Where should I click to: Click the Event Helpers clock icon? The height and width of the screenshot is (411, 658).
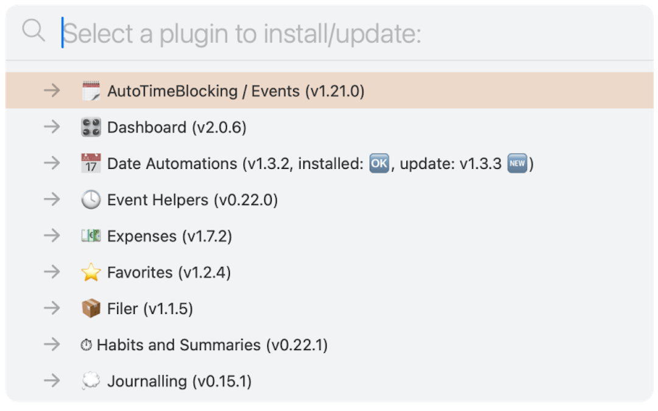coord(91,199)
